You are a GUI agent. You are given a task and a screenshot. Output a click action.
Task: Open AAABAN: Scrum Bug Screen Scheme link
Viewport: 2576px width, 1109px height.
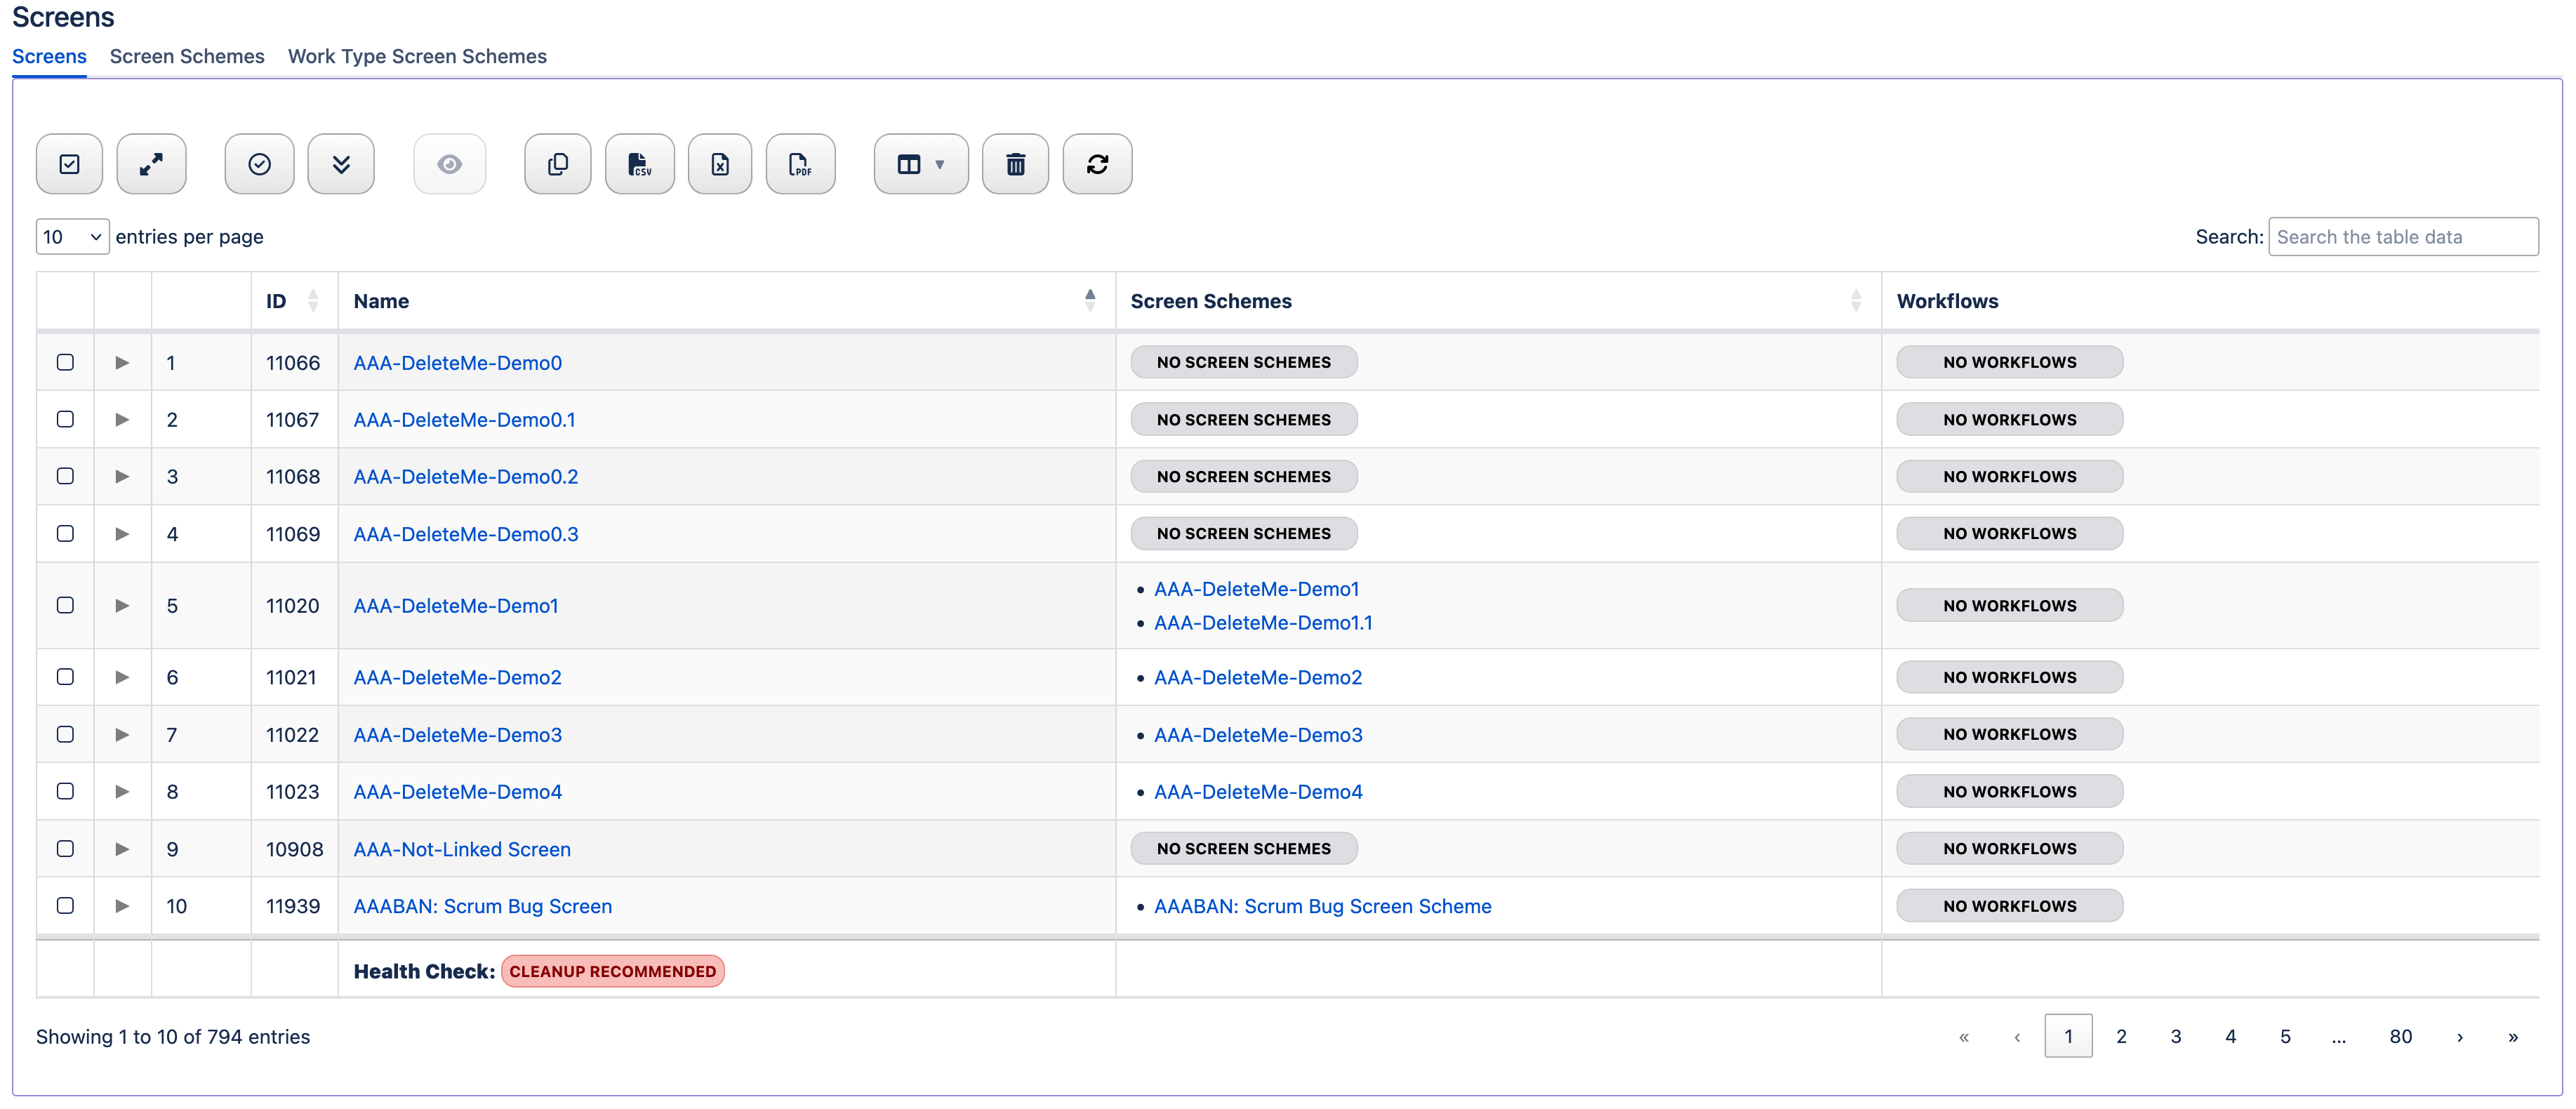[1322, 906]
